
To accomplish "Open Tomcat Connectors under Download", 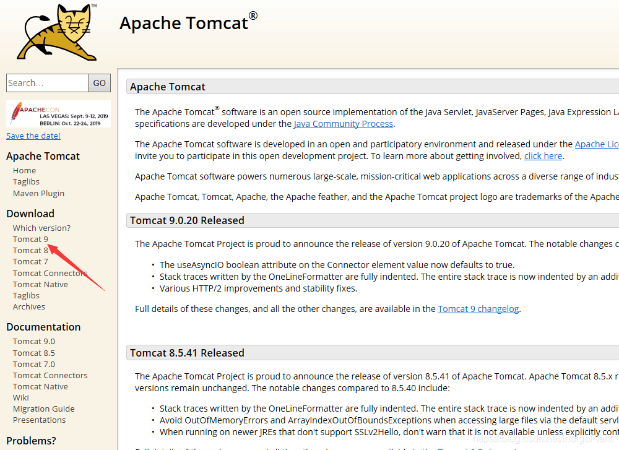I will pos(50,273).
